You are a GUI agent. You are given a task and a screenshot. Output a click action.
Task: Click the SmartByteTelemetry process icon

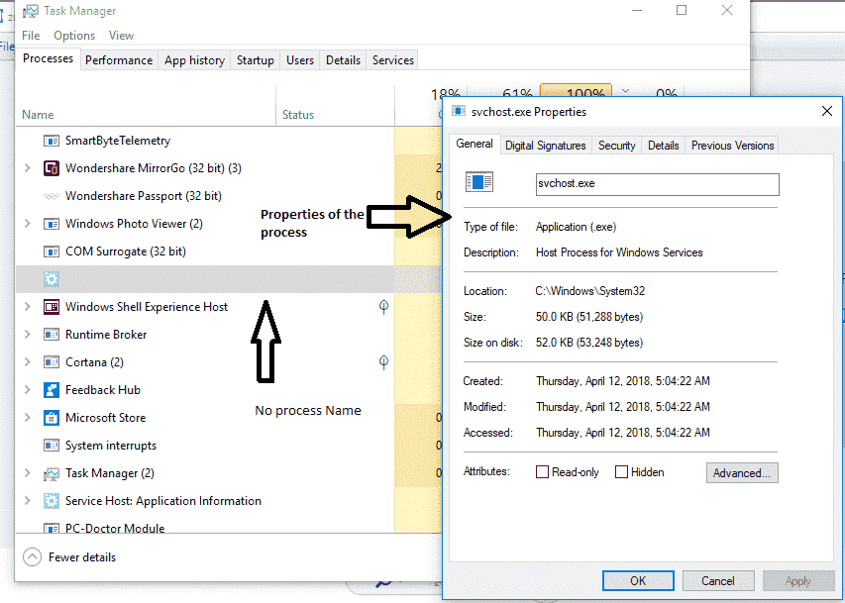pos(52,142)
